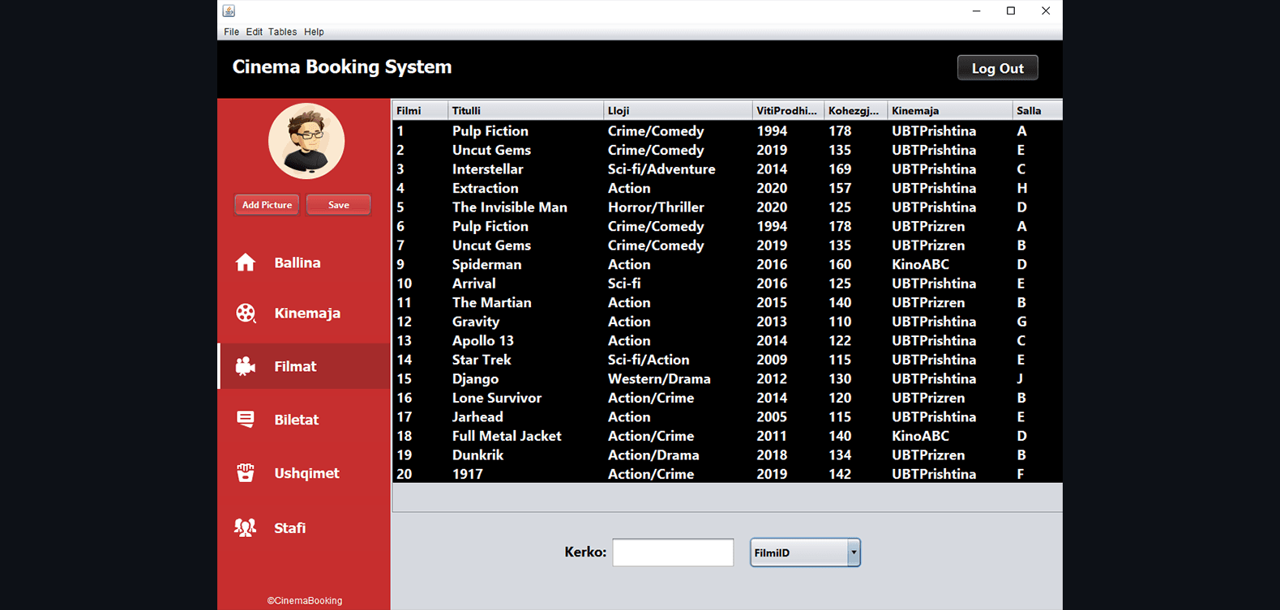Screen dimensions: 1280x610
Task: Open the File menu
Action: [231, 32]
